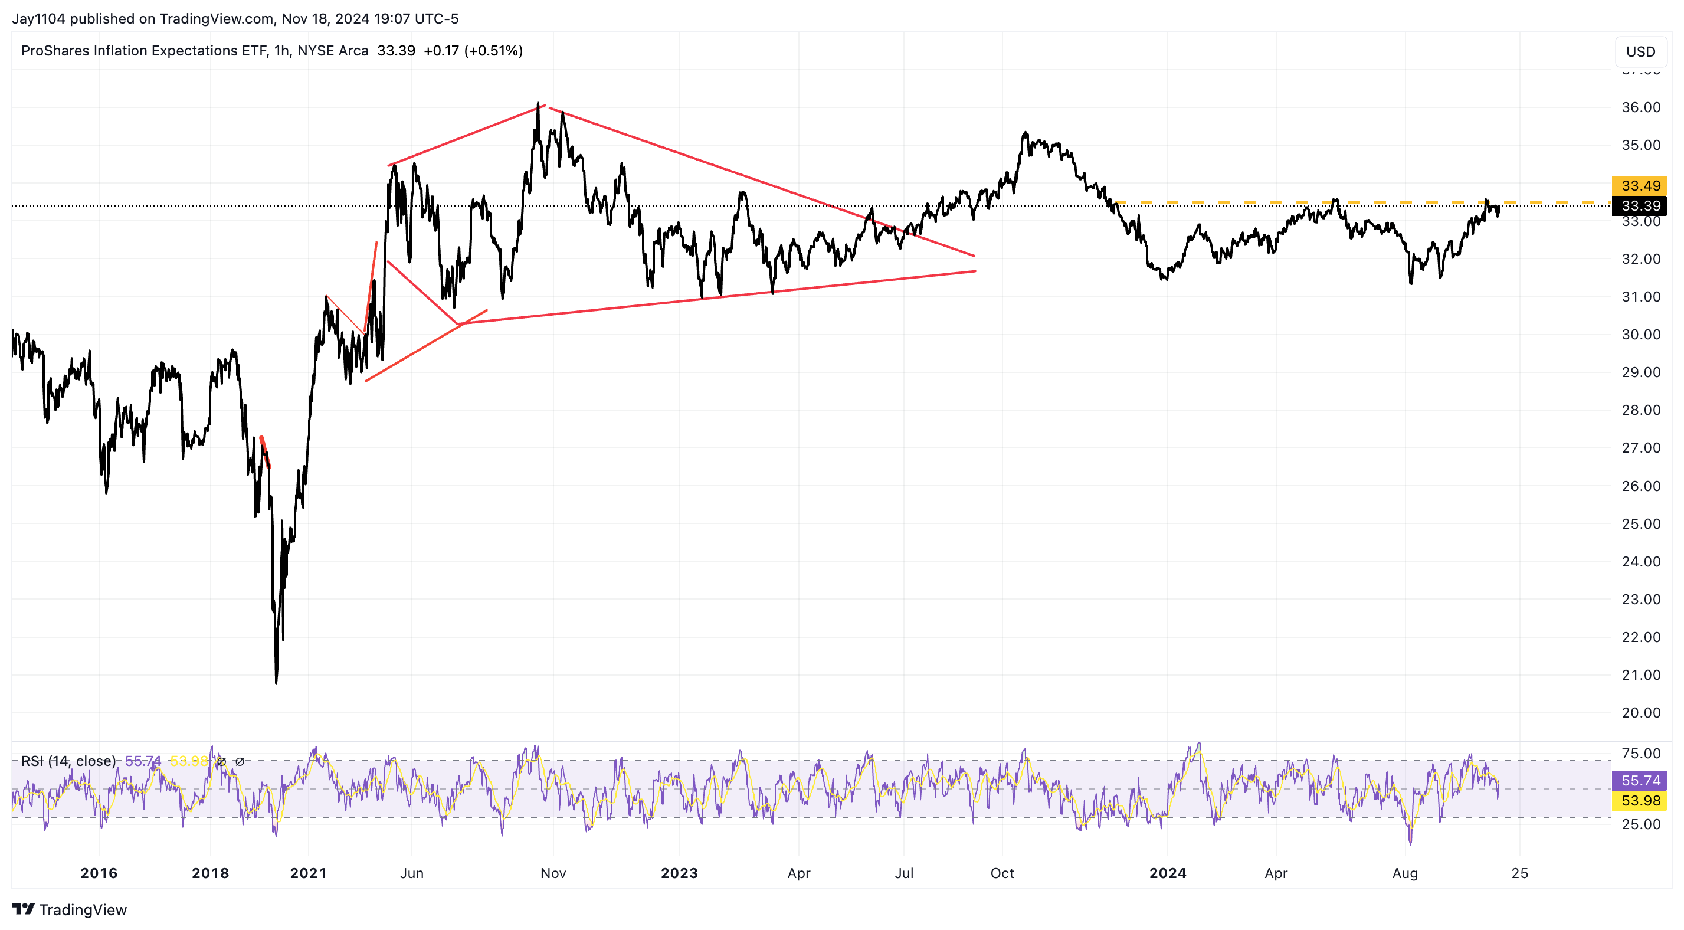Screen dimensions: 1684x930
Task: Select the Jay1104 published on TradingView.com caption
Action: tap(235, 18)
